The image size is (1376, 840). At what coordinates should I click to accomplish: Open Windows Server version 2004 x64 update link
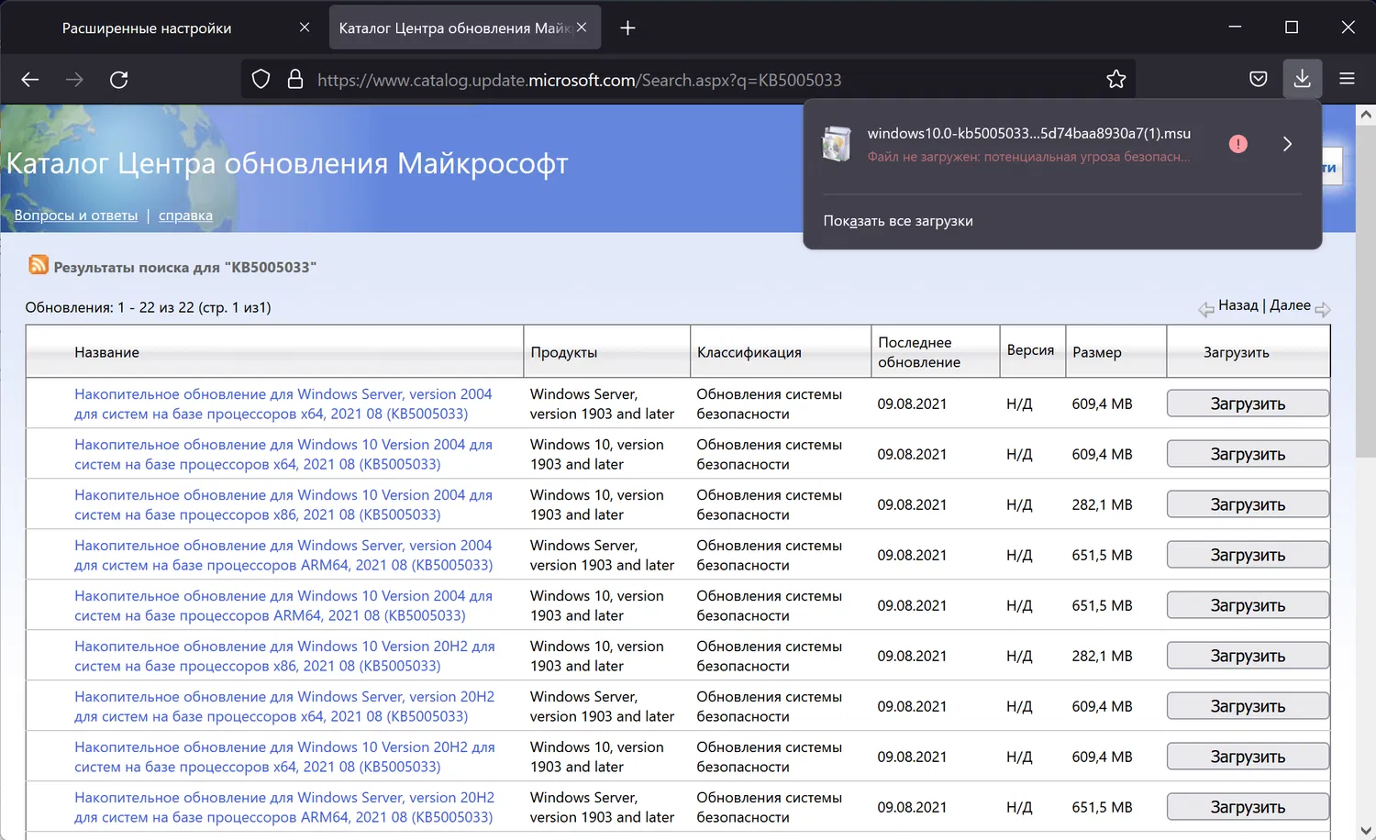click(x=283, y=403)
